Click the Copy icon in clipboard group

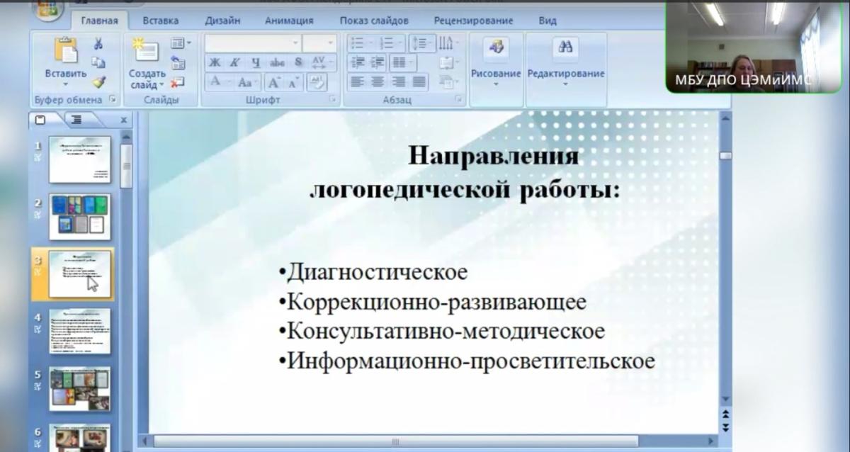tap(98, 62)
